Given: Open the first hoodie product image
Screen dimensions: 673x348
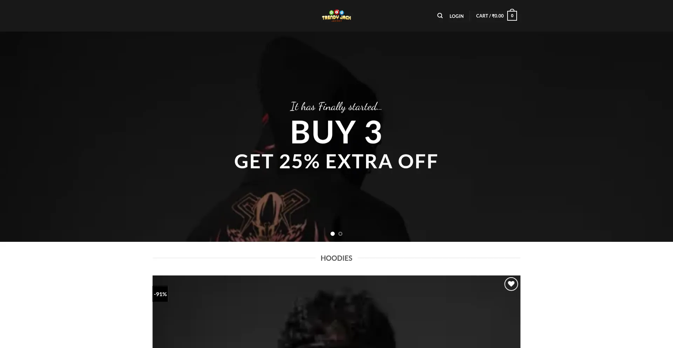Looking at the screenshot, I should coord(336,312).
